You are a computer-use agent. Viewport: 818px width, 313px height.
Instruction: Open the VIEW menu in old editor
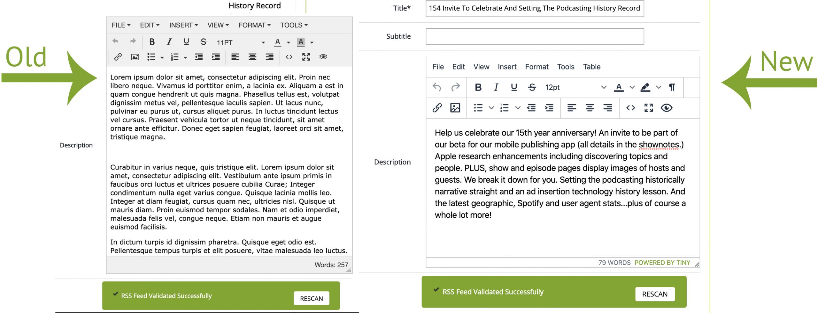coord(218,25)
